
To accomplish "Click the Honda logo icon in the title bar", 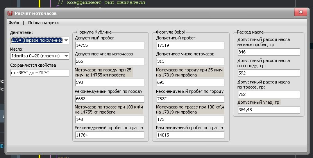I will (x=10, y=13).
